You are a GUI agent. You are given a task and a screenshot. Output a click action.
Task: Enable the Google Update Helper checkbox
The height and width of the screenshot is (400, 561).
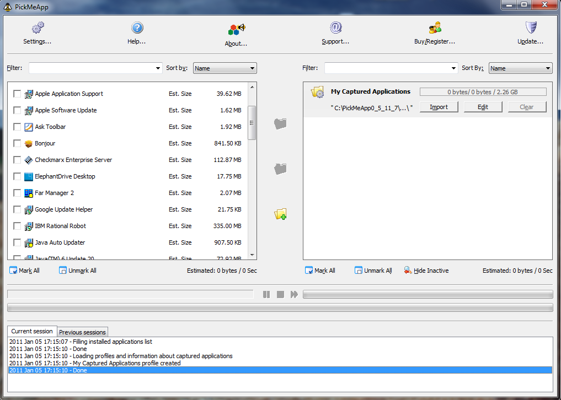(x=17, y=209)
